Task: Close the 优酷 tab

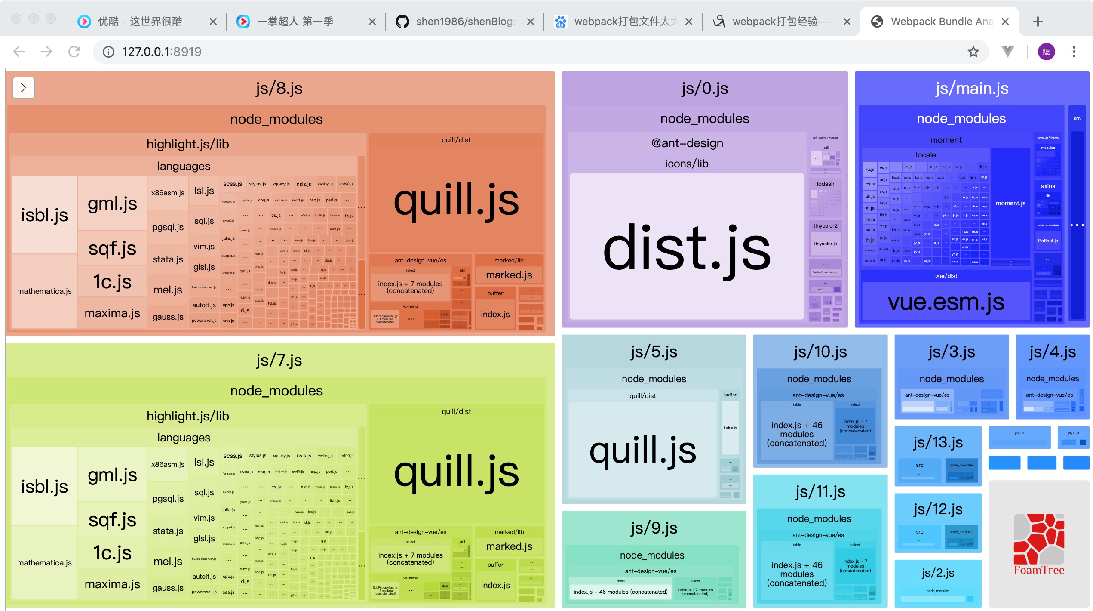Action: [x=213, y=22]
